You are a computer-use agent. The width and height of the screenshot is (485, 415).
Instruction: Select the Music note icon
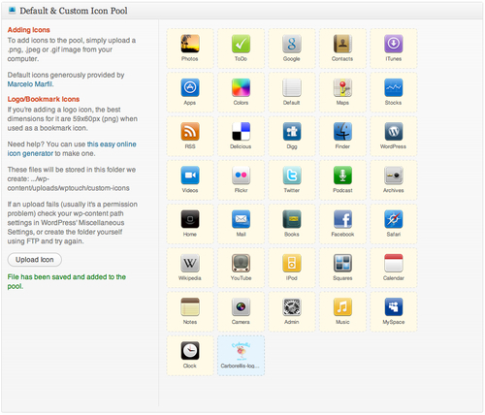(x=342, y=307)
